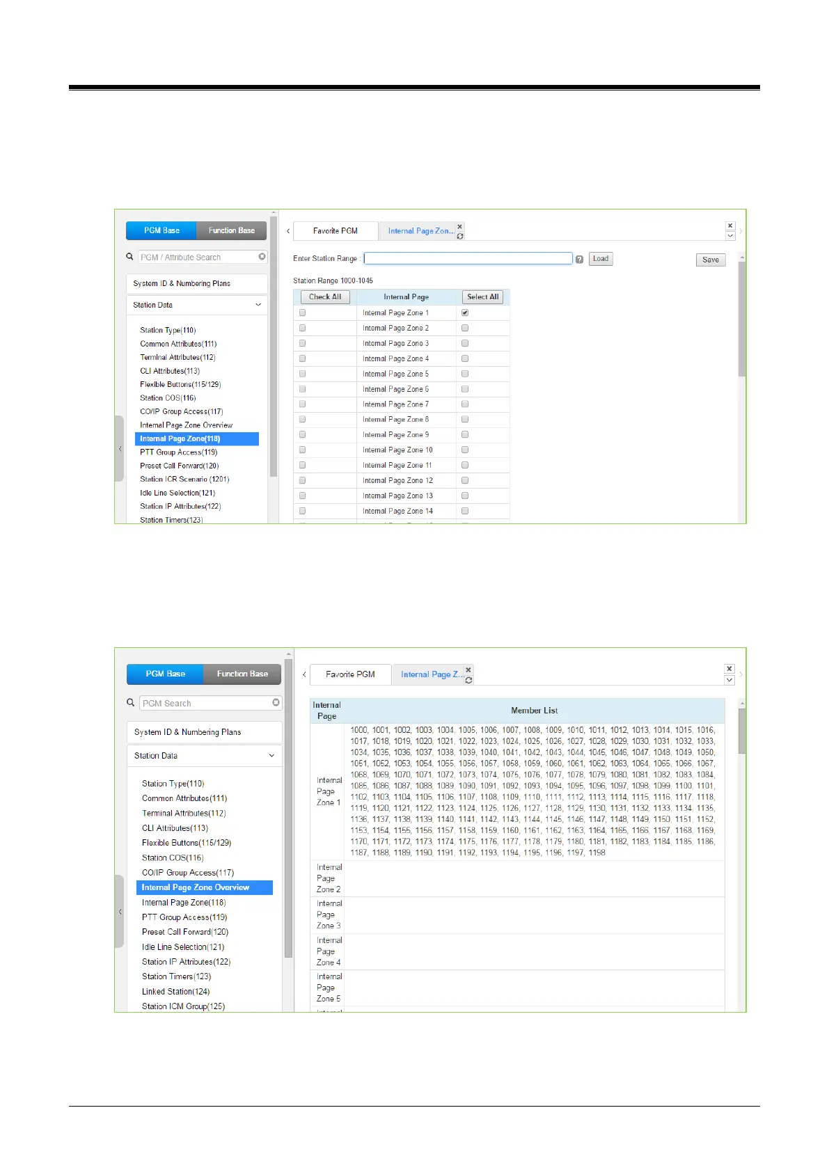Check the left checkbox of Internal Page Zone 1
This screenshot has height=1172, width=829.
coord(302,312)
